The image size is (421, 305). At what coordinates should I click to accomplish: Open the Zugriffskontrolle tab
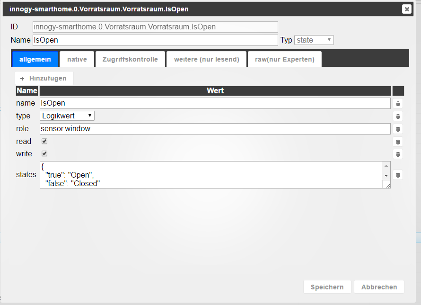(130, 59)
